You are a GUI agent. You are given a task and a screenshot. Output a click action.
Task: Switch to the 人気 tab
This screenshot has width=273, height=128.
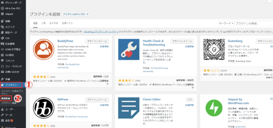[x=43, y=23]
